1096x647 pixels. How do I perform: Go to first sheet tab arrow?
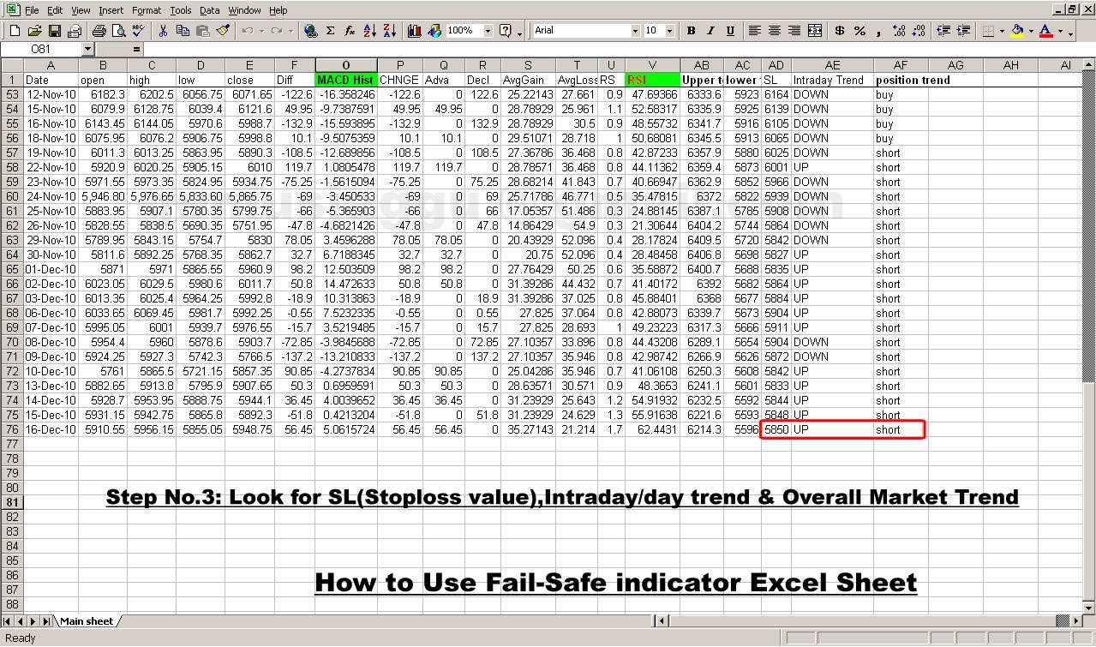(x=8, y=621)
